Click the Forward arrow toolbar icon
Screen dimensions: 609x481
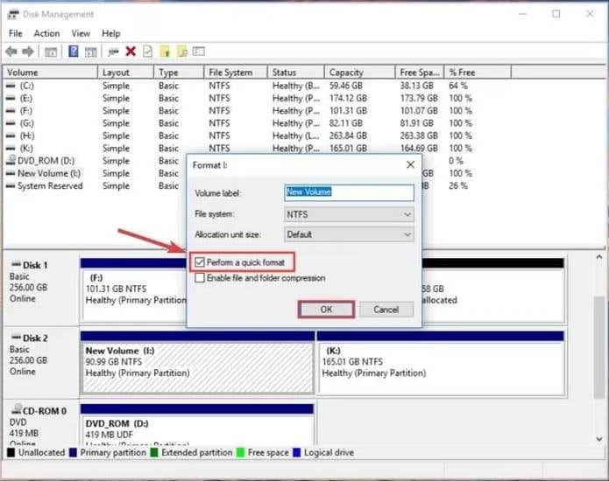coord(28,52)
